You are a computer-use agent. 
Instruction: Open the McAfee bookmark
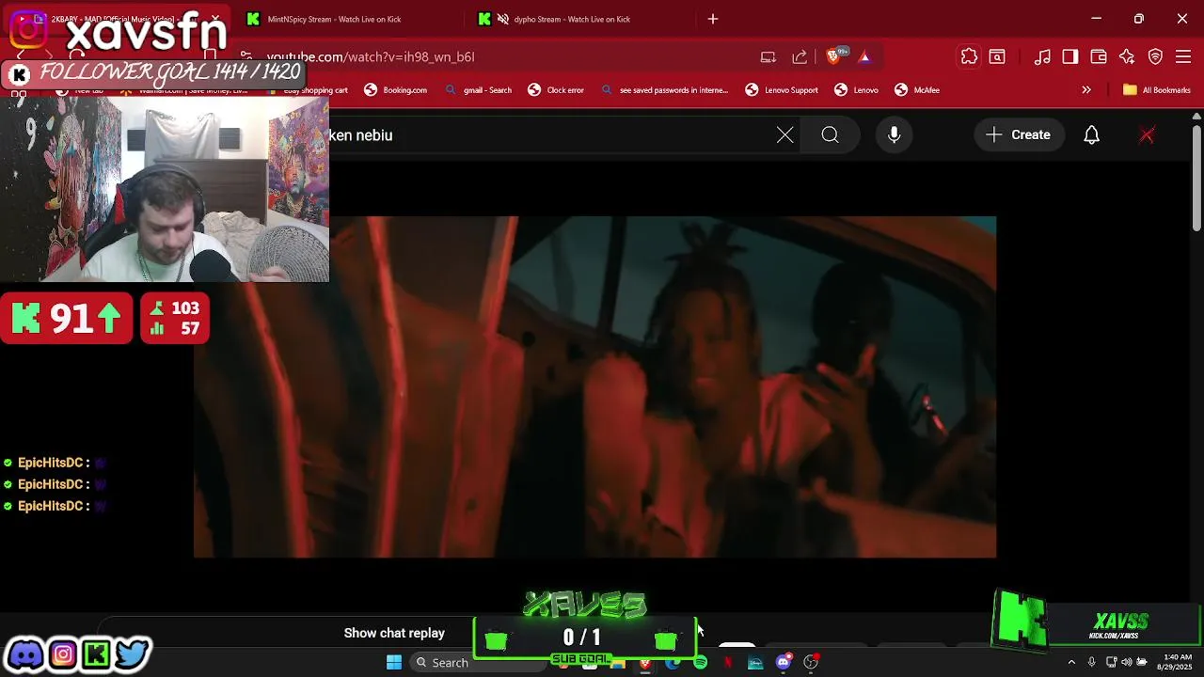pyautogui.click(x=917, y=90)
